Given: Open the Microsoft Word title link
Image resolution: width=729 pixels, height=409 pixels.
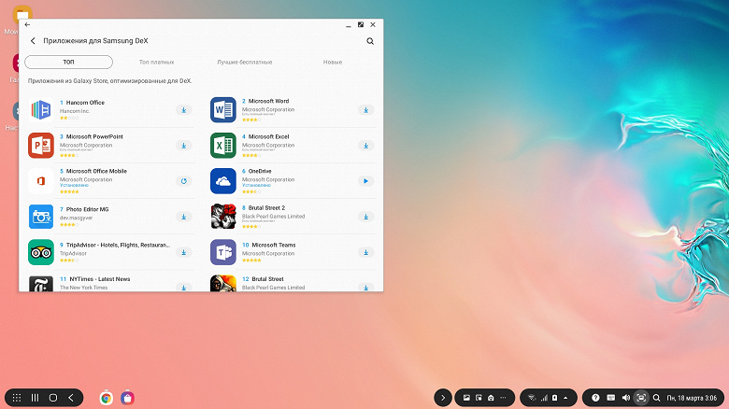Looking at the screenshot, I should click(269, 101).
